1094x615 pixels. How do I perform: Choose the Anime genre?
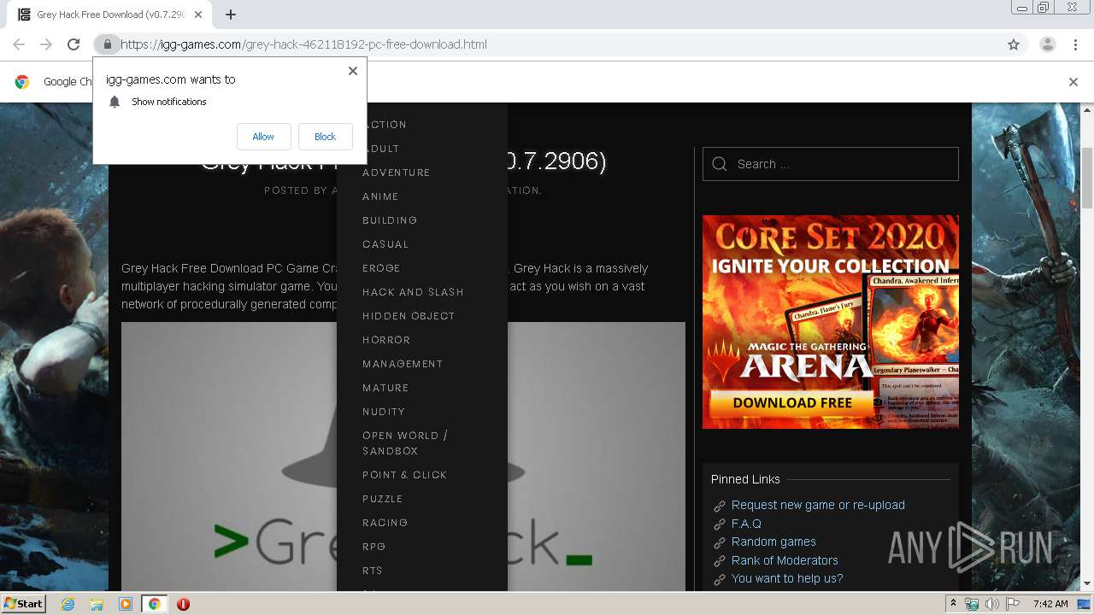point(380,196)
